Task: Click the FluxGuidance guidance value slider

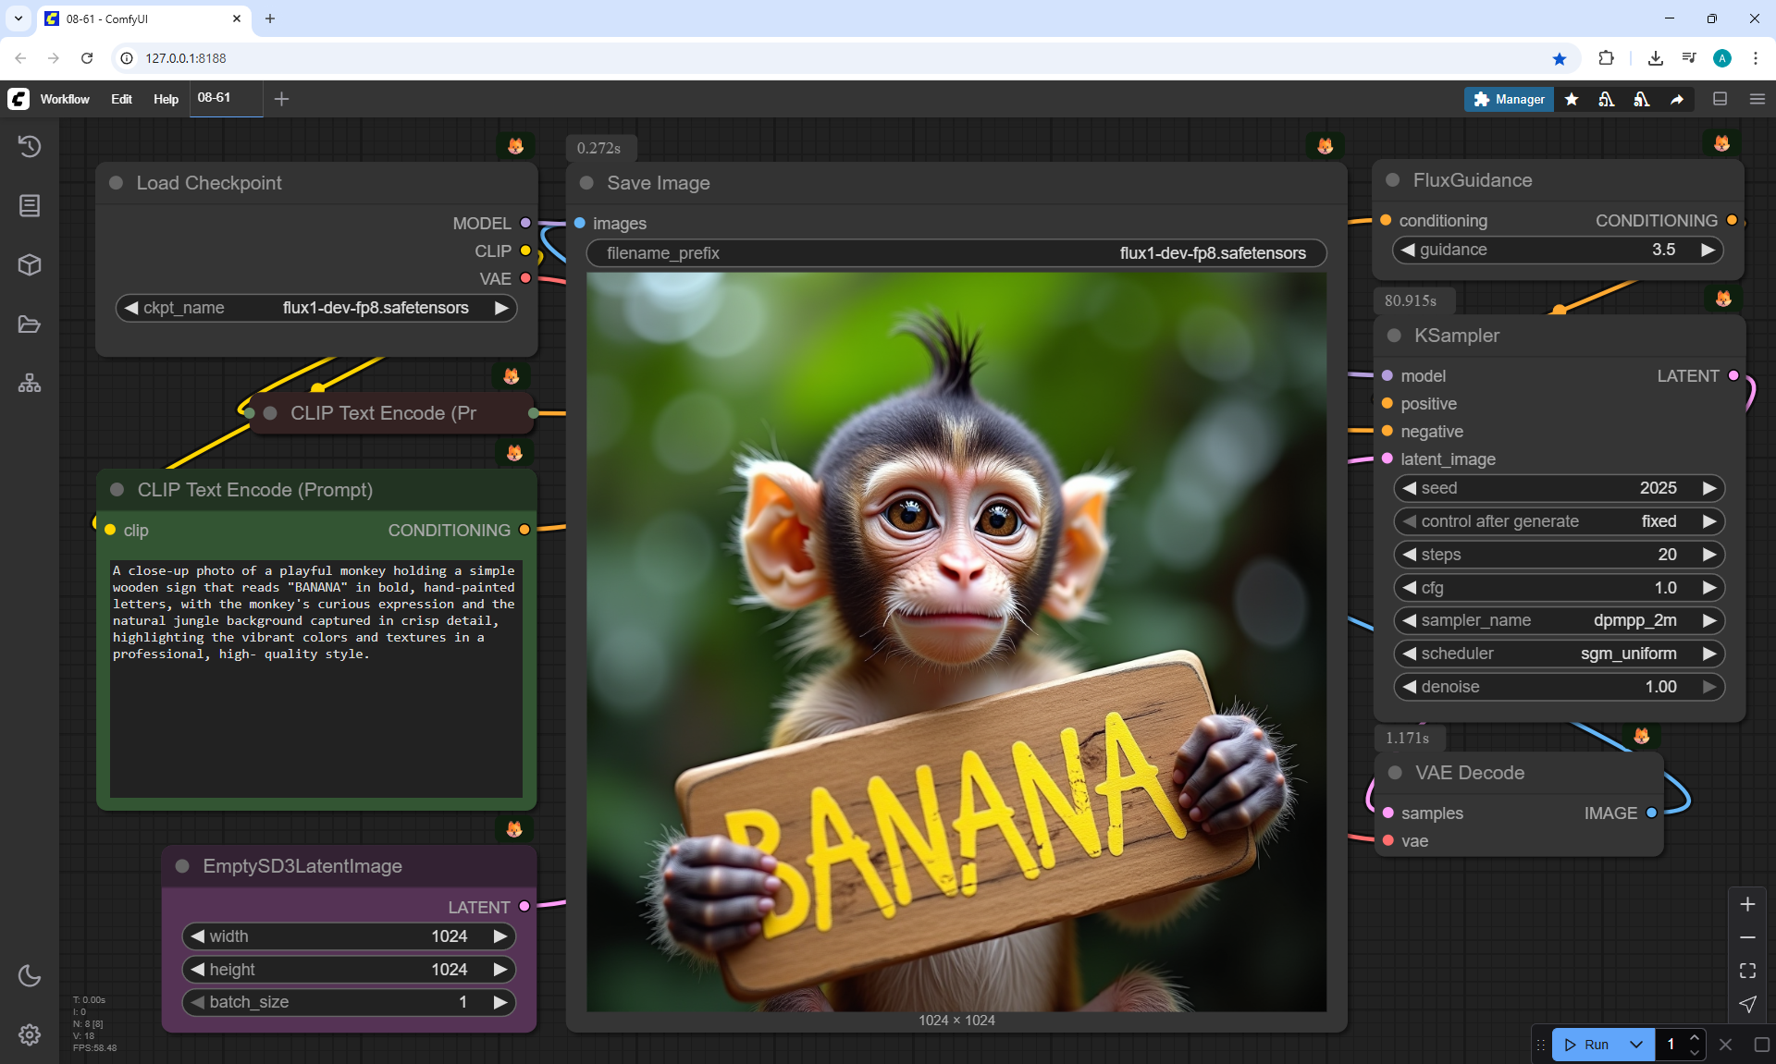Action: pyautogui.click(x=1559, y=250)
